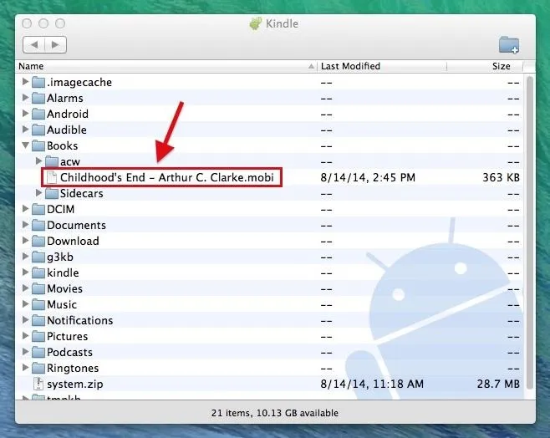Select the Sidecars folder icon
This screenshot has height=438, width=550.
click(52, 194)
